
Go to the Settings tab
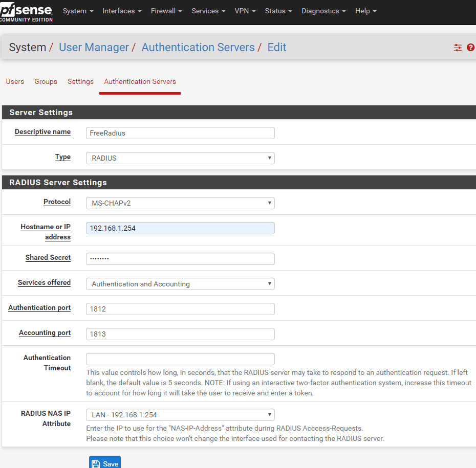click(80, 81)
